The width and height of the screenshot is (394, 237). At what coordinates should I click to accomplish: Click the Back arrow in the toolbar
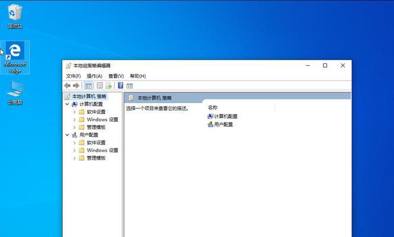(x=68, y=86)
